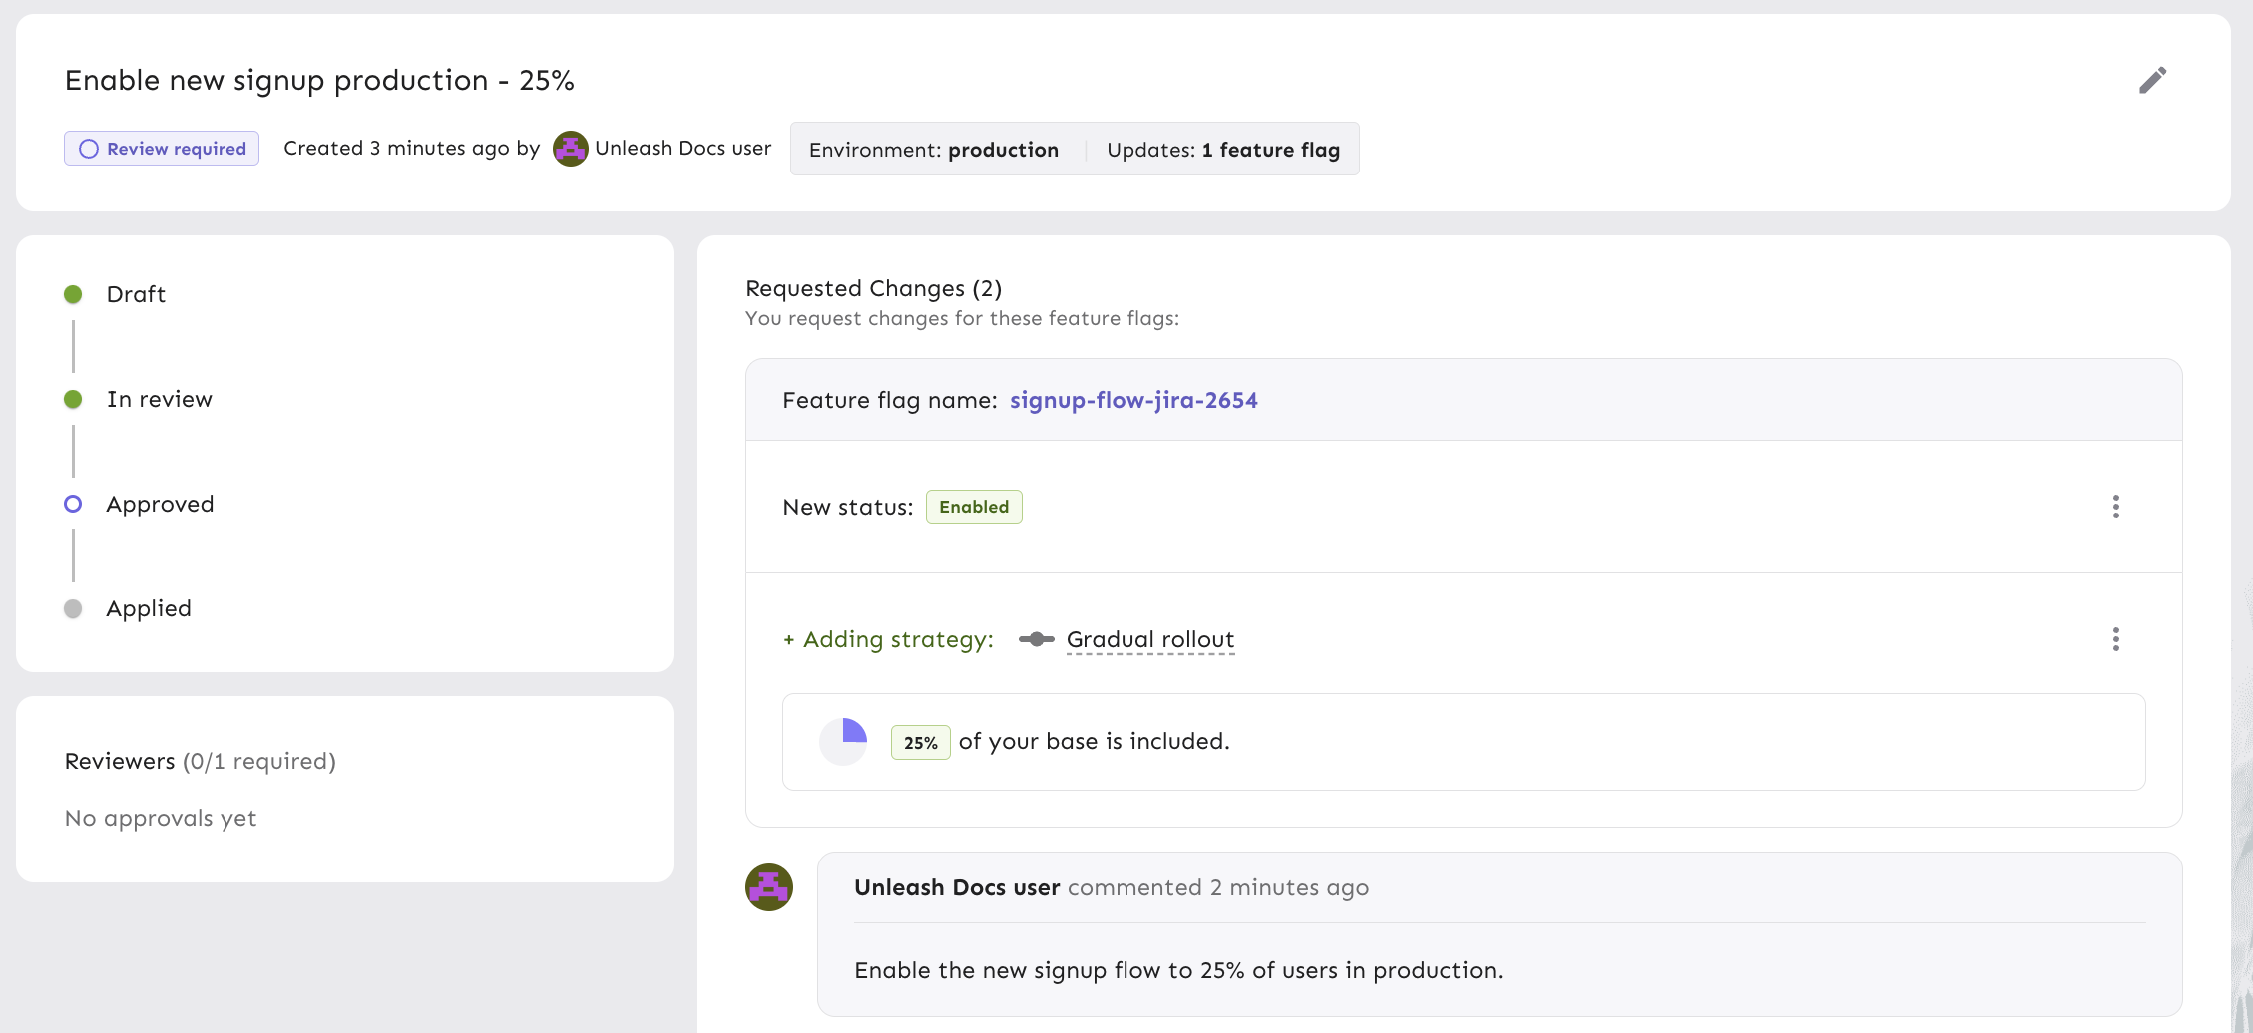Click the commenter's avatar next to the comment
The height and width of the screenshot is (1033, 2253).
point(767,886)
